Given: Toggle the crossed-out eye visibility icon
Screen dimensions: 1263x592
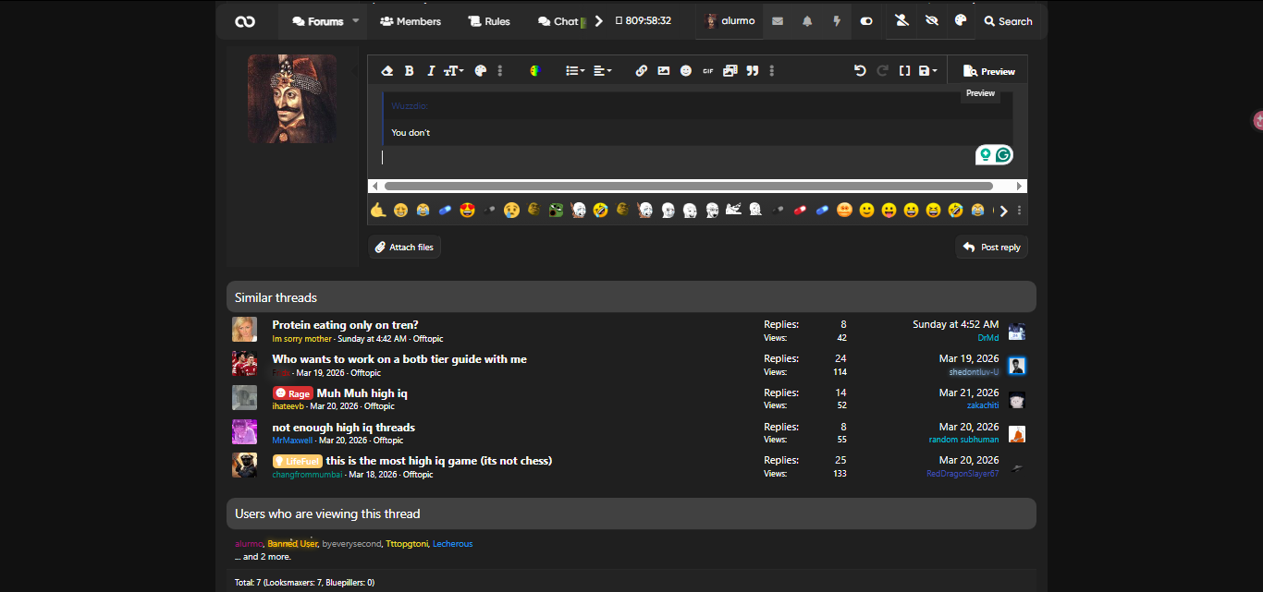Looking at the screenshot, I should 932,21.
